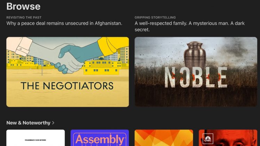
Task: Select the Freakonomics Radio Network podcast tile
Action: tap(35, 138)
